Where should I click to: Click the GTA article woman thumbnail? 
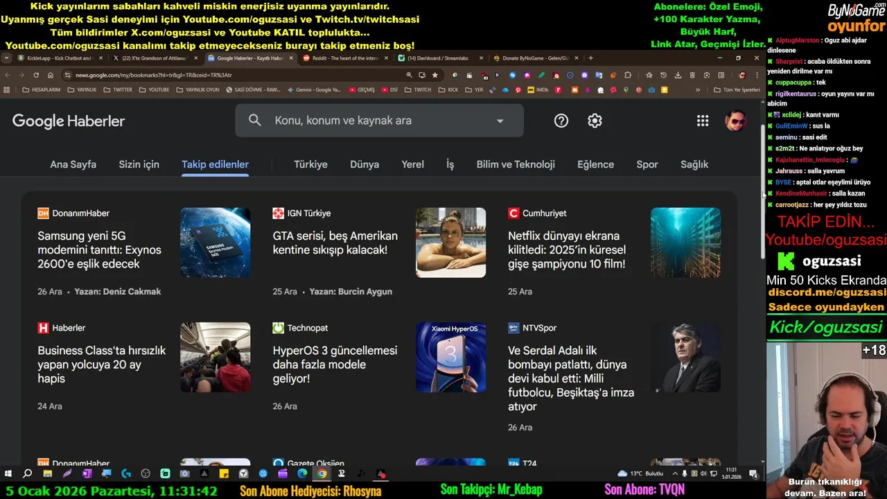[x=450, y=243]
